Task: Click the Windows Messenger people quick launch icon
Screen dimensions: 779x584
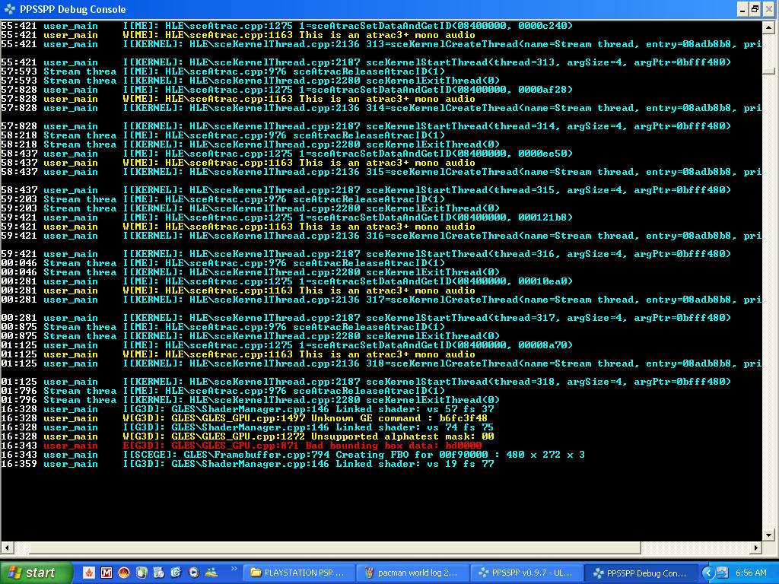Action: tap(211, 573)
